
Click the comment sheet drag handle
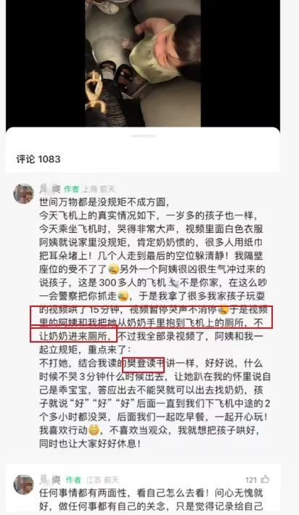(143, 135)
